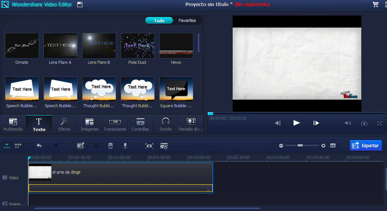Undo the last action
This screenshot has height=211, width=387.
point(39,146)
